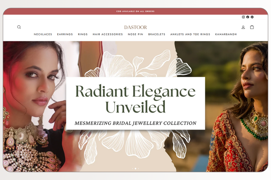Viewport: 271px width, 180px height.
Task: Open the Nose Pin category
Action: click(135, 34)
